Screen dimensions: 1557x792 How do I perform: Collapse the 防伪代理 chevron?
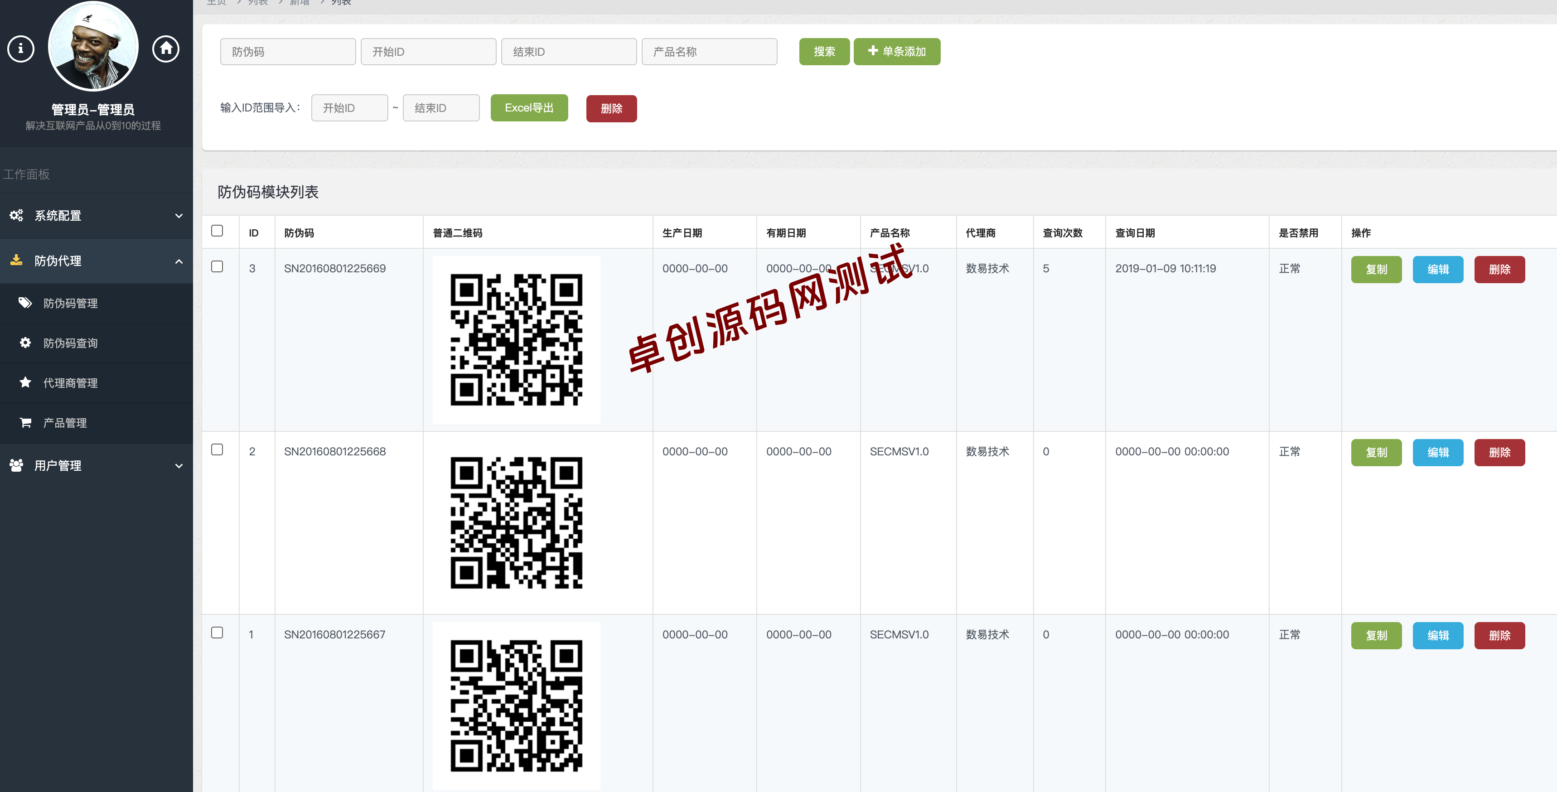point(179,261)
